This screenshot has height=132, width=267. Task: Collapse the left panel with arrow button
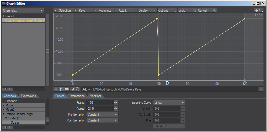[56, 11]
